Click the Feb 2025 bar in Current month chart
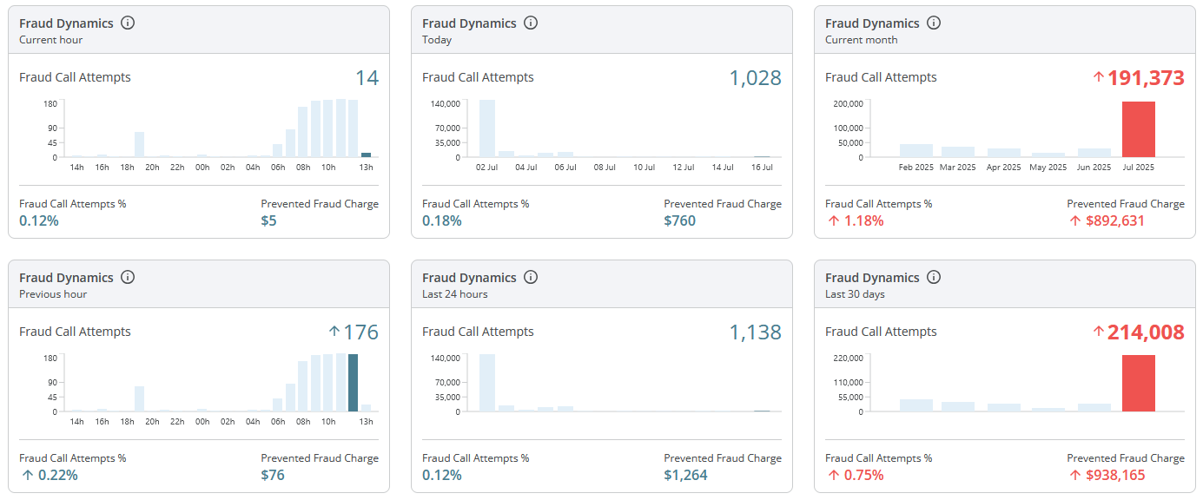Viewport: 1203px width, 500px height. coord(915,150)
